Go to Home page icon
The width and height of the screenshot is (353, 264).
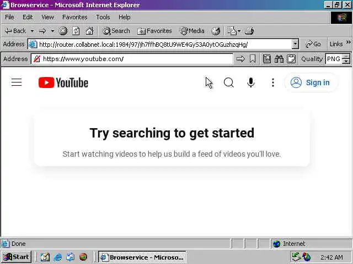click(x=89, y=31)
